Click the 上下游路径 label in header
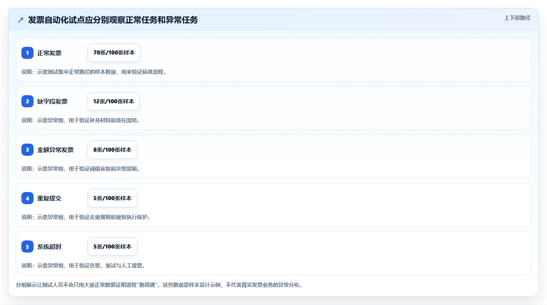547x305 pixels. tap(517, 18)
